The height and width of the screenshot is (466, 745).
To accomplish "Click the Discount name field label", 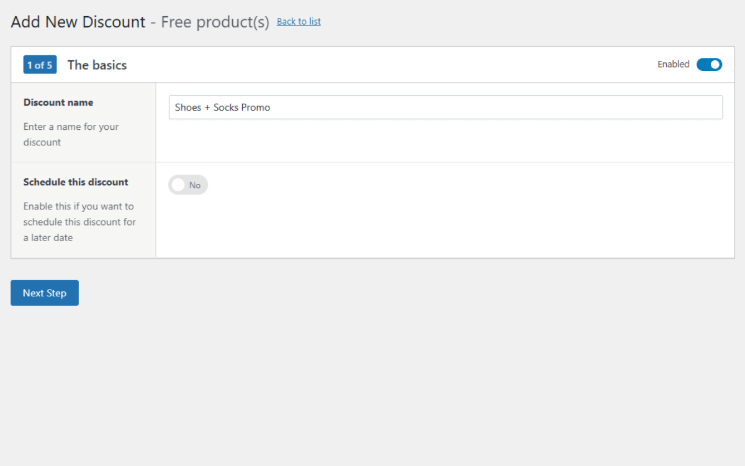I will tap(58, 103).
